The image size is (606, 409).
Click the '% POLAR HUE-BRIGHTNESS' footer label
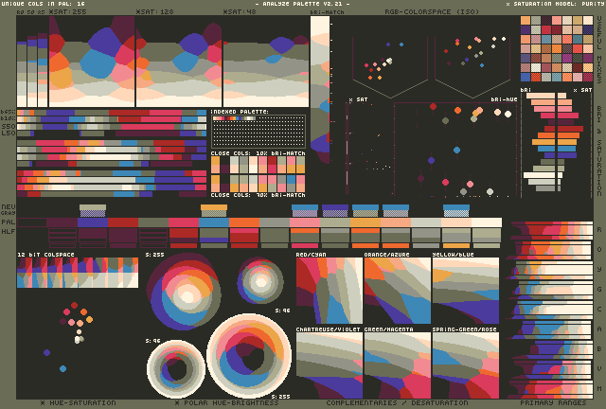pos(227,402)
